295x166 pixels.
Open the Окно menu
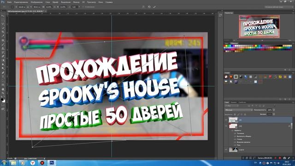pos(100,2)
